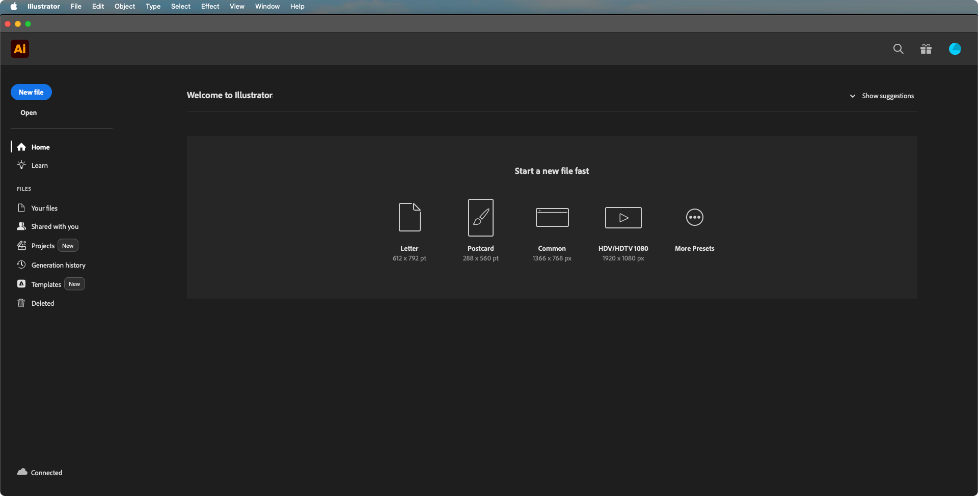
Task: Select the Home sidebar icon
Action: pos(21,147)
